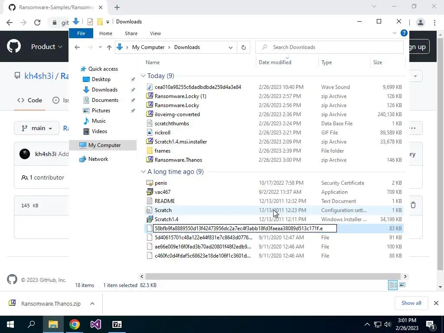Viewport: 444px width, 333px height.
Task: Switch to the Code tab on GitHub
Action: [30, 100]
